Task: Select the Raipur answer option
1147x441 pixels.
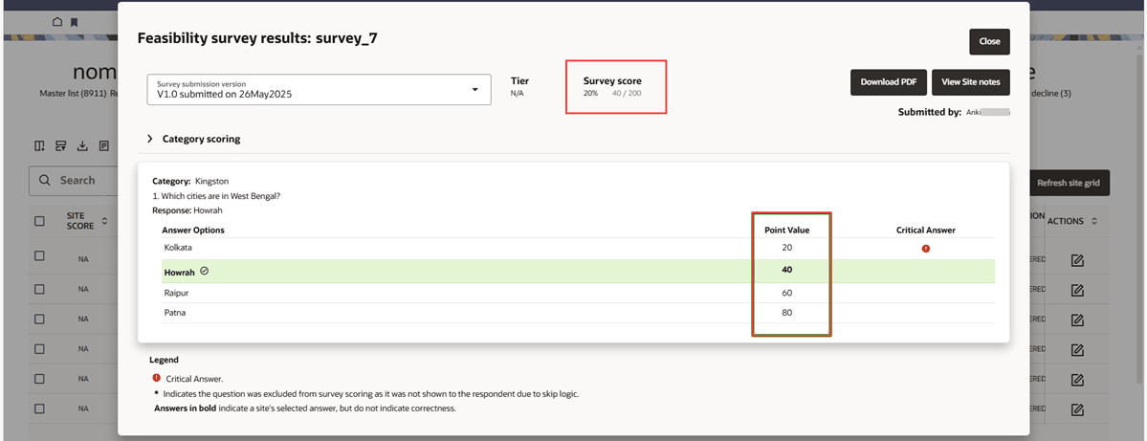Action: [x=176, y=294]
